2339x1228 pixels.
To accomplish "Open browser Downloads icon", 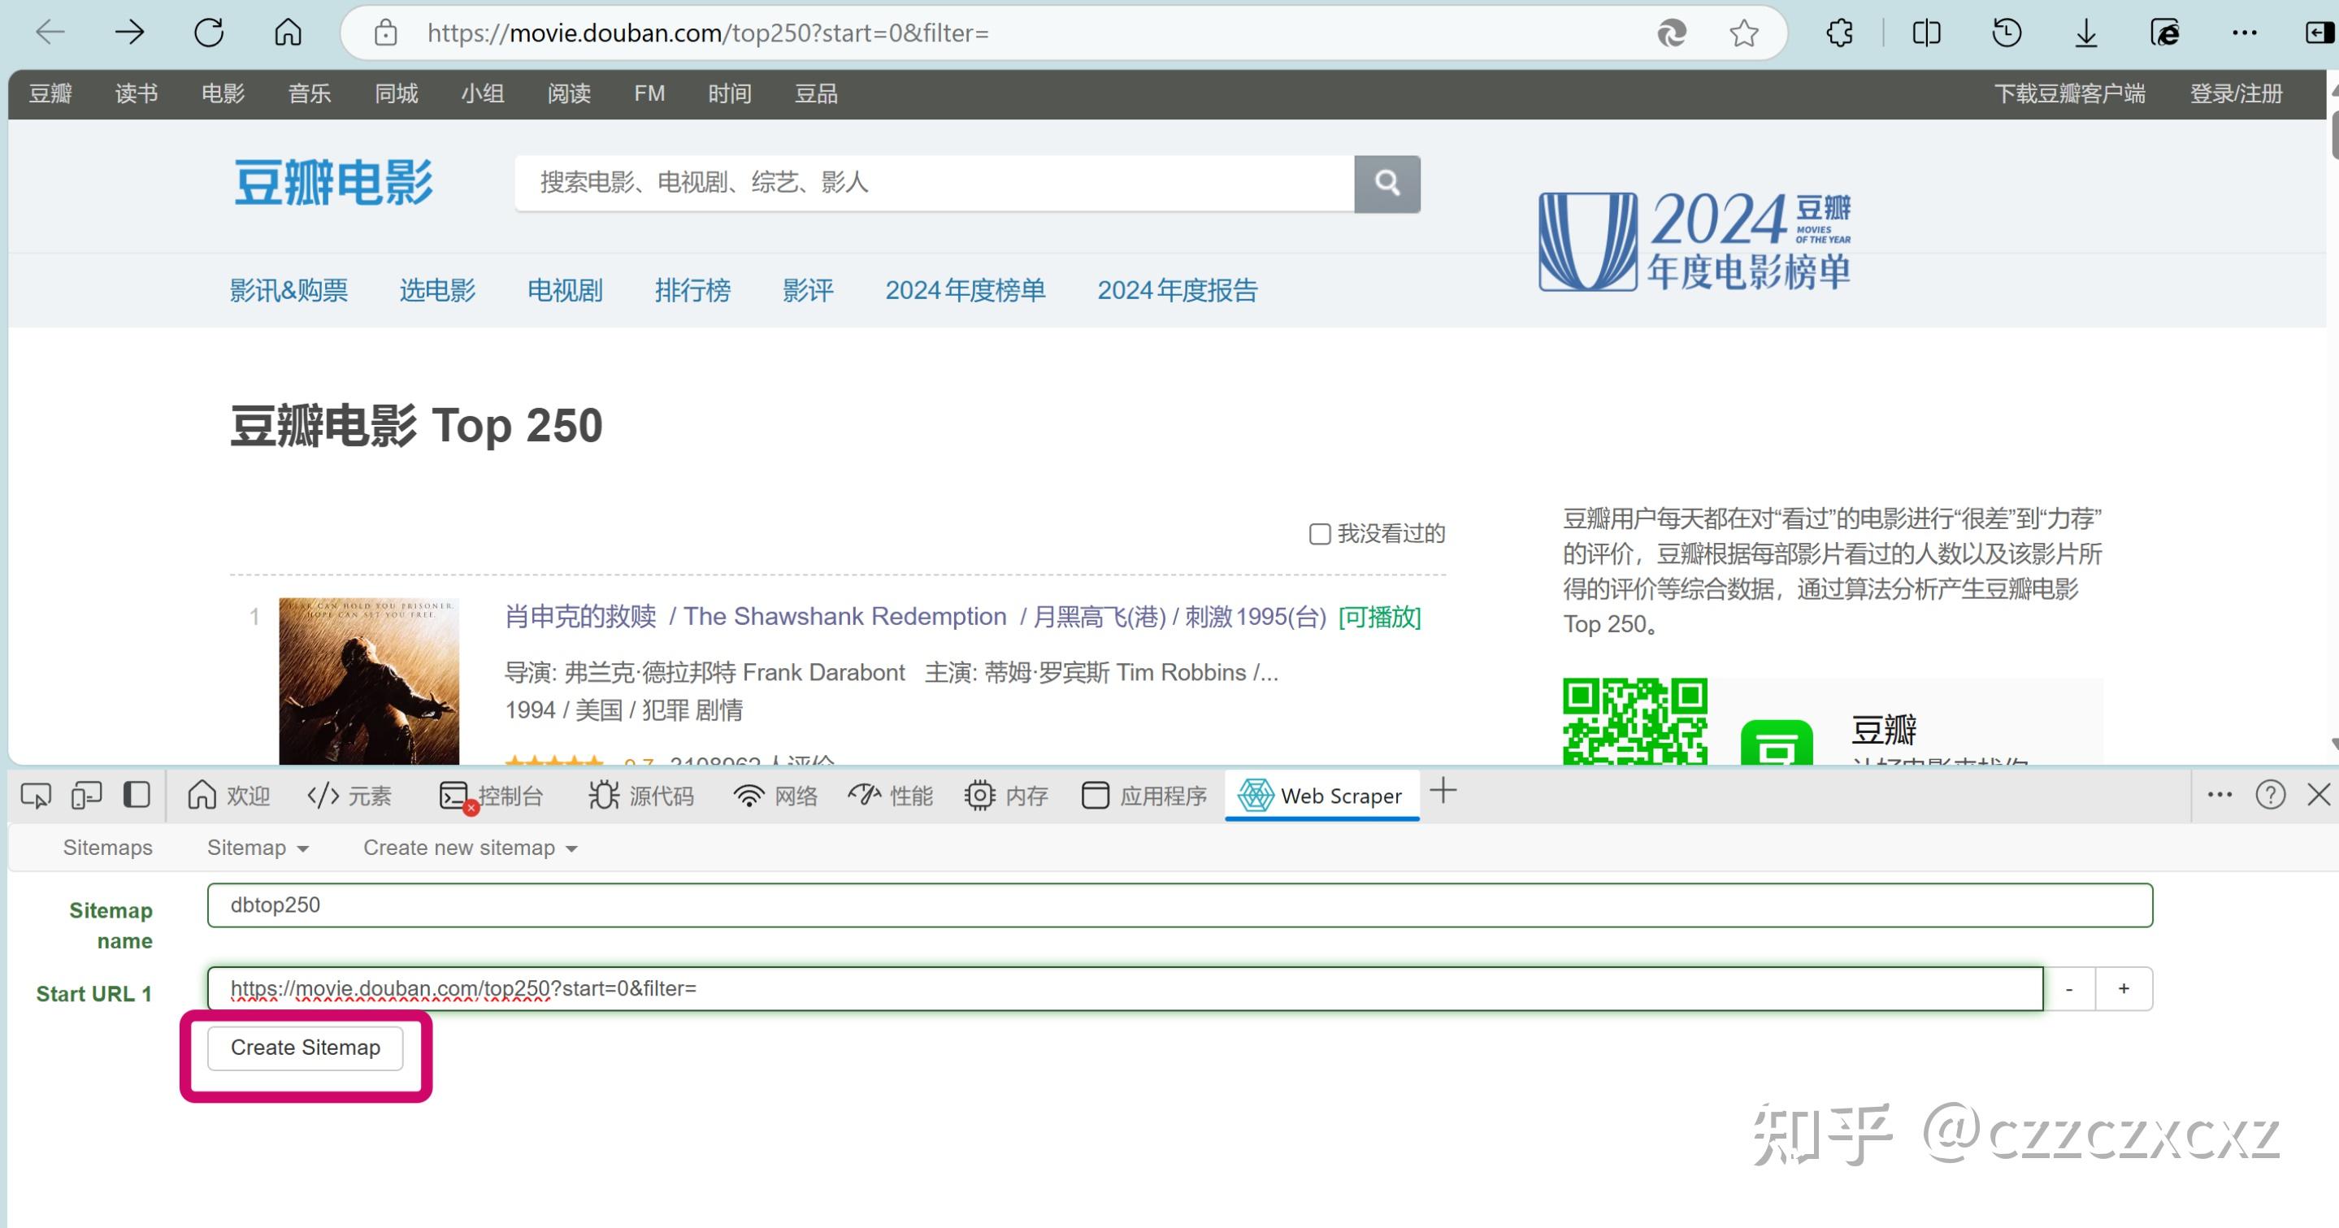I will (x=2085, y=33).
